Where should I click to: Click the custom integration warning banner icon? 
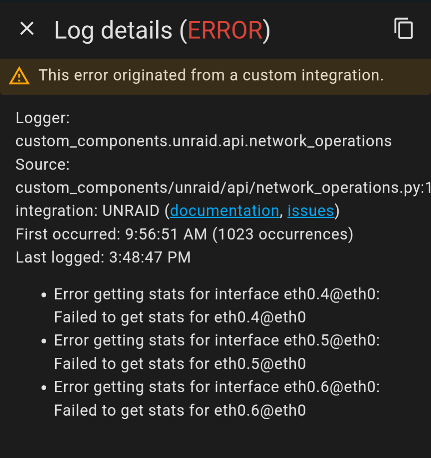point(19,75)
